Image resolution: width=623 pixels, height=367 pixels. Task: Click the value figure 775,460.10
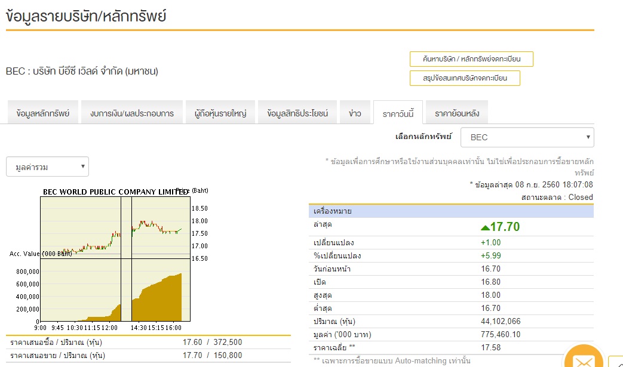(501, 334)
